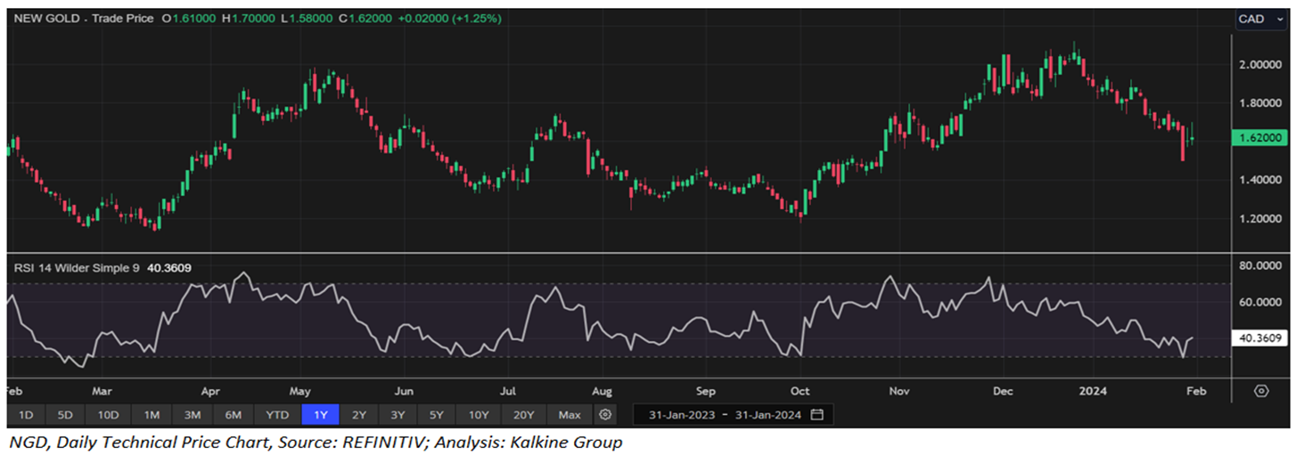Click the 1.62000 current price tag

click(x=1258, y=138)
